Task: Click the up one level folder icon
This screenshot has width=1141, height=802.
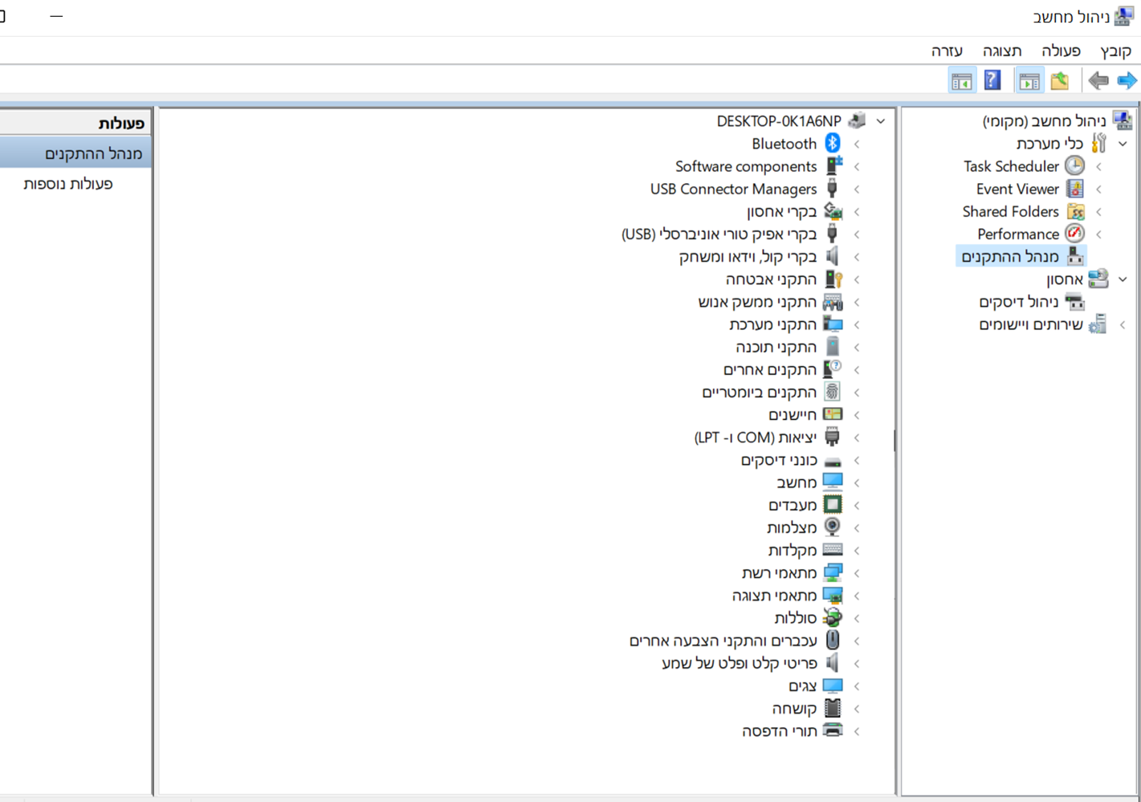Action: coord(1060,80)
